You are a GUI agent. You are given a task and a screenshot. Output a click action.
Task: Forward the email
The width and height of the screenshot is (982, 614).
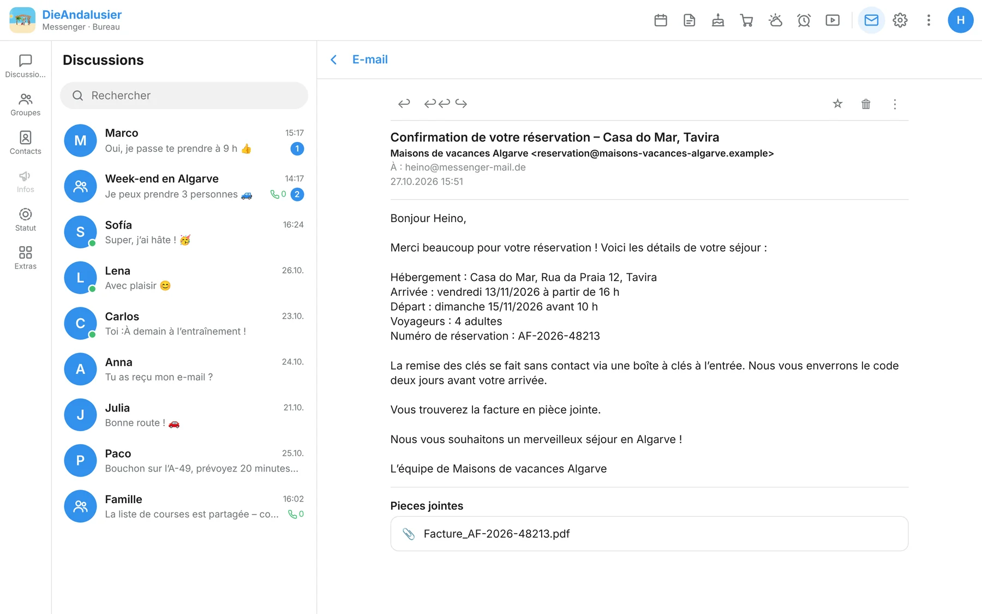[462, 103]
